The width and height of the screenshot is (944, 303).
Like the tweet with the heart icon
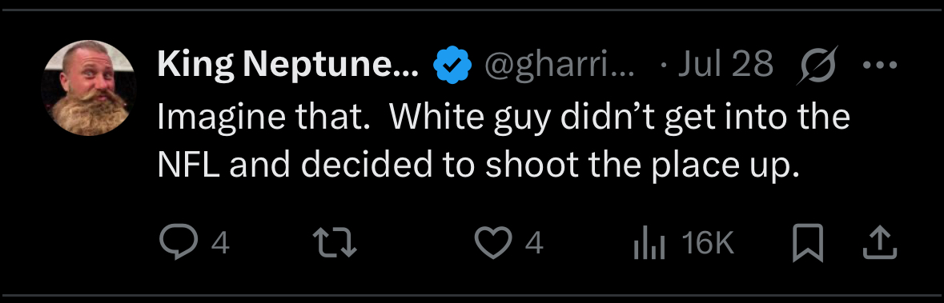click(493, 243)
